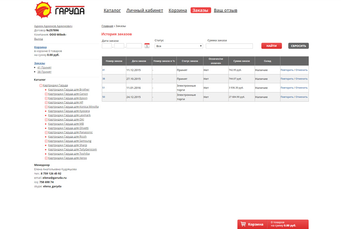
Task: Go to the Ваш отзыв page
Action: (226, 10)
